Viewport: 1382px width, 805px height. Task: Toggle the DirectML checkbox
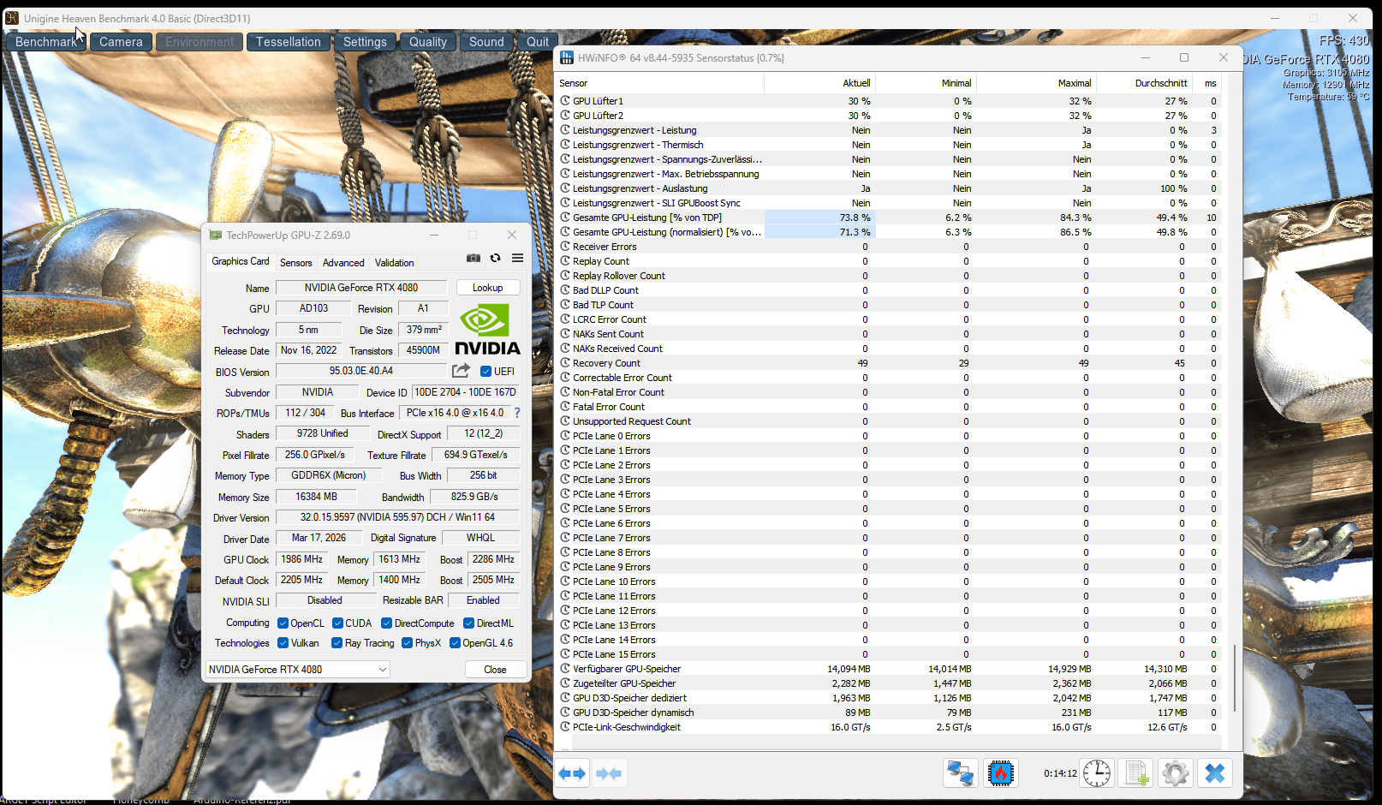(468, 623)
